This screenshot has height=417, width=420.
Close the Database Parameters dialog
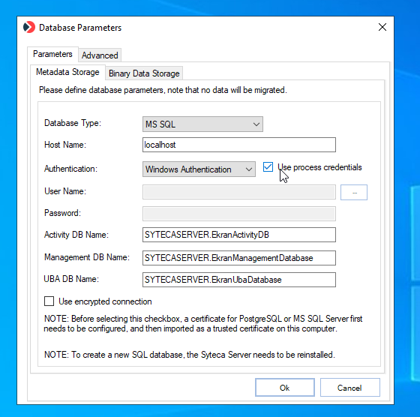pos(382,27)
